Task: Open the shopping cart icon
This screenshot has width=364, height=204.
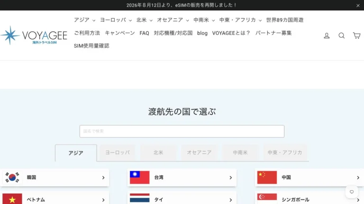Action: 356,35
